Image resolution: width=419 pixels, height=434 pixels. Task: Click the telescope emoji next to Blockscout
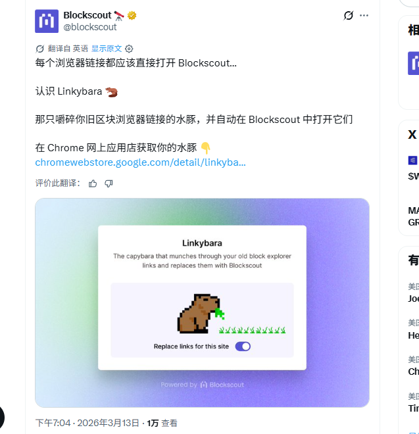[119, 16]
